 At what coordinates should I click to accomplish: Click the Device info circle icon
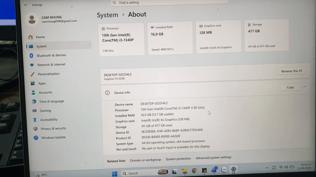[107, 93]
